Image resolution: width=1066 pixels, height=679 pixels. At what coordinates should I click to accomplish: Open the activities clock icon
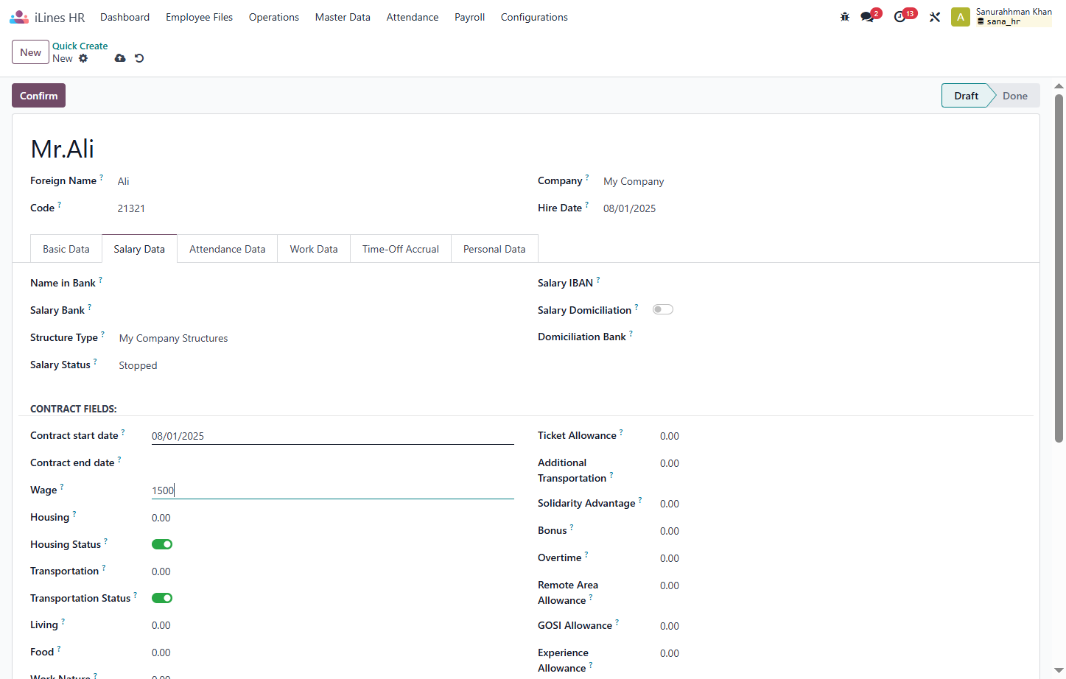tap(900, 17)
